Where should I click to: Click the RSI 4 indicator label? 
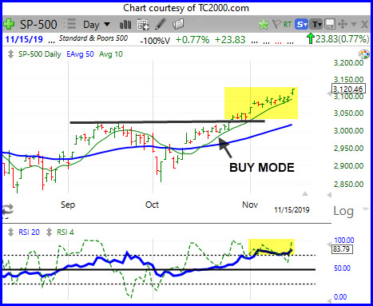point(65,232)
